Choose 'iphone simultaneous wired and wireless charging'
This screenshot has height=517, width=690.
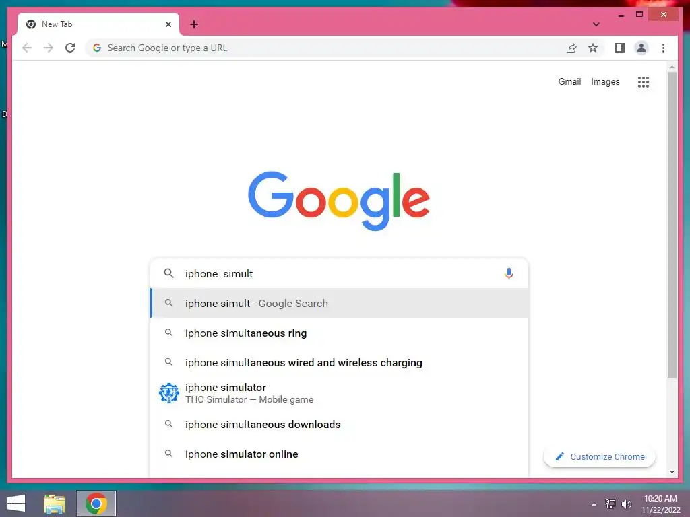tap(340, 362)
